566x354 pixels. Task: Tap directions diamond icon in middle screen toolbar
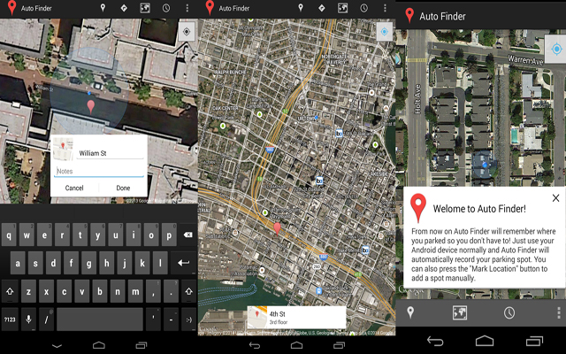click(x=322, y=8)
